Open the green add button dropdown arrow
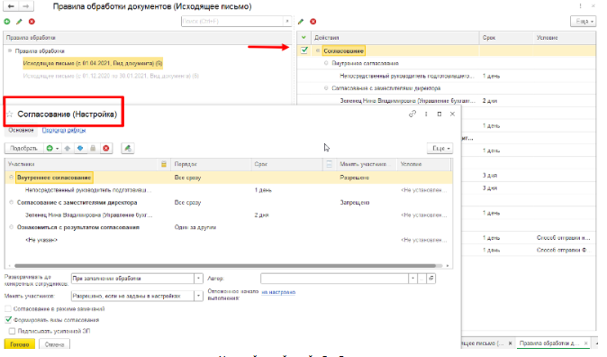Image resolution: width=607 pixels, height=357 pixels. coord(58,148)
